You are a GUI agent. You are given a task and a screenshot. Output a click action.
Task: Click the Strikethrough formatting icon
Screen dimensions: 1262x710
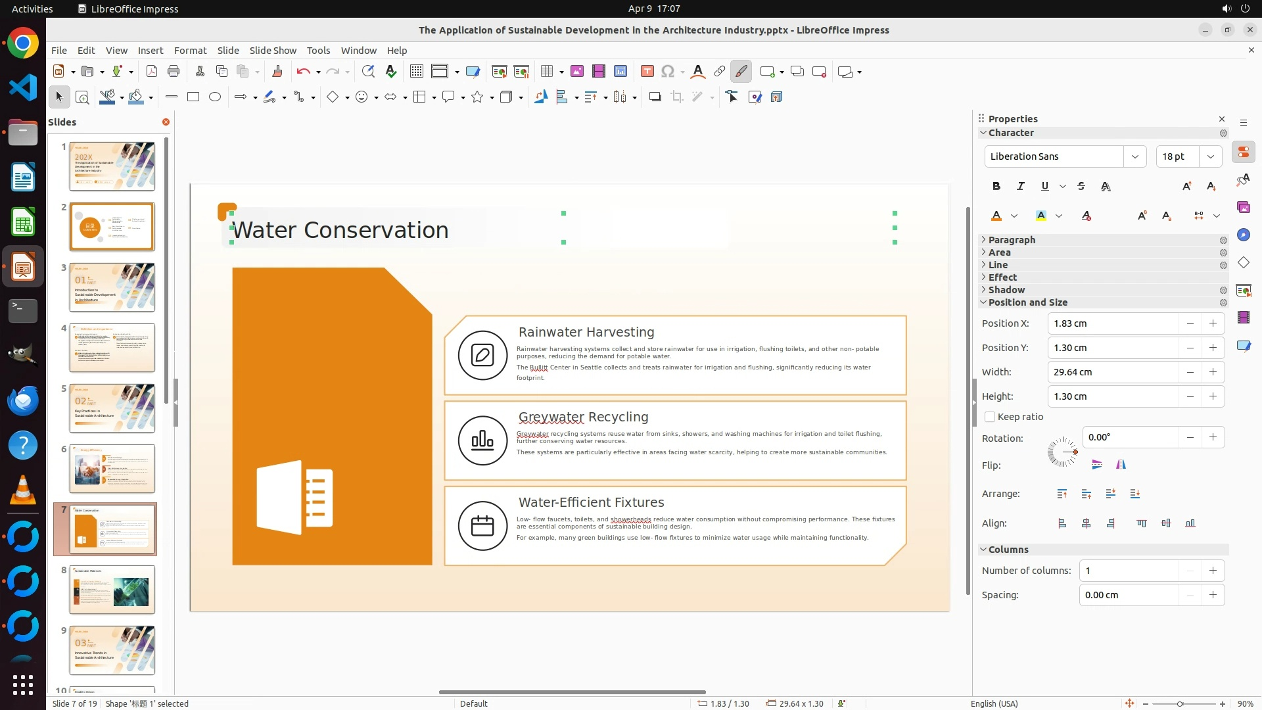[x=1081, y=187]
